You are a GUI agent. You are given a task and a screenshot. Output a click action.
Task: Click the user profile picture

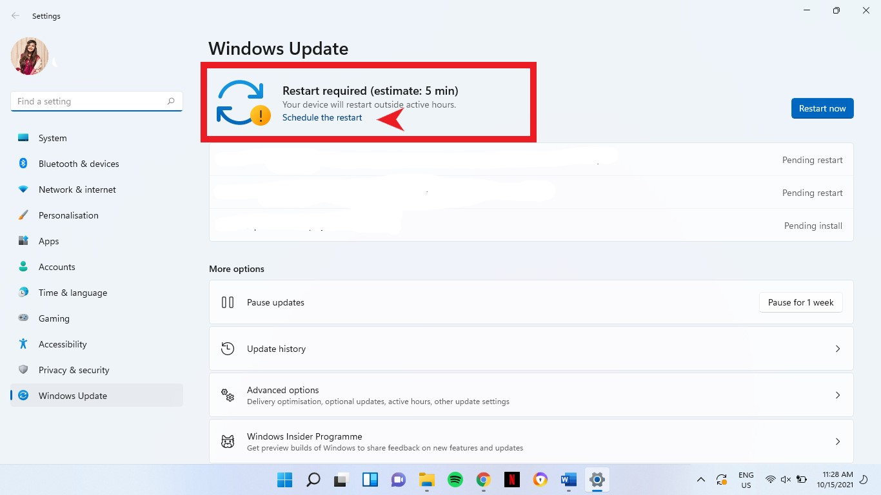[x=30, y=56]
